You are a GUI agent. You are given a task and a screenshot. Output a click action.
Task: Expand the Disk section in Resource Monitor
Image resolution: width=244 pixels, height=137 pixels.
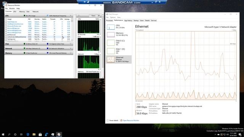click(x=71, y=44)
